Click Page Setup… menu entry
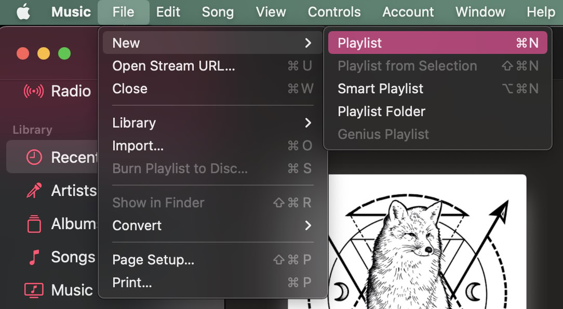Image resolution: width=563 pixels, height=309 pixels. [x=153, y=260]
